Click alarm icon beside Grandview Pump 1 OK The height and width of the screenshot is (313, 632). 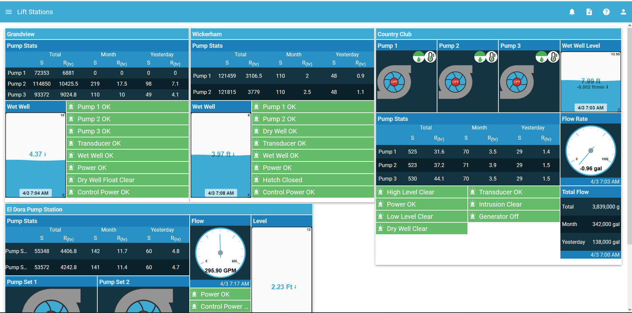coord(71,106)
